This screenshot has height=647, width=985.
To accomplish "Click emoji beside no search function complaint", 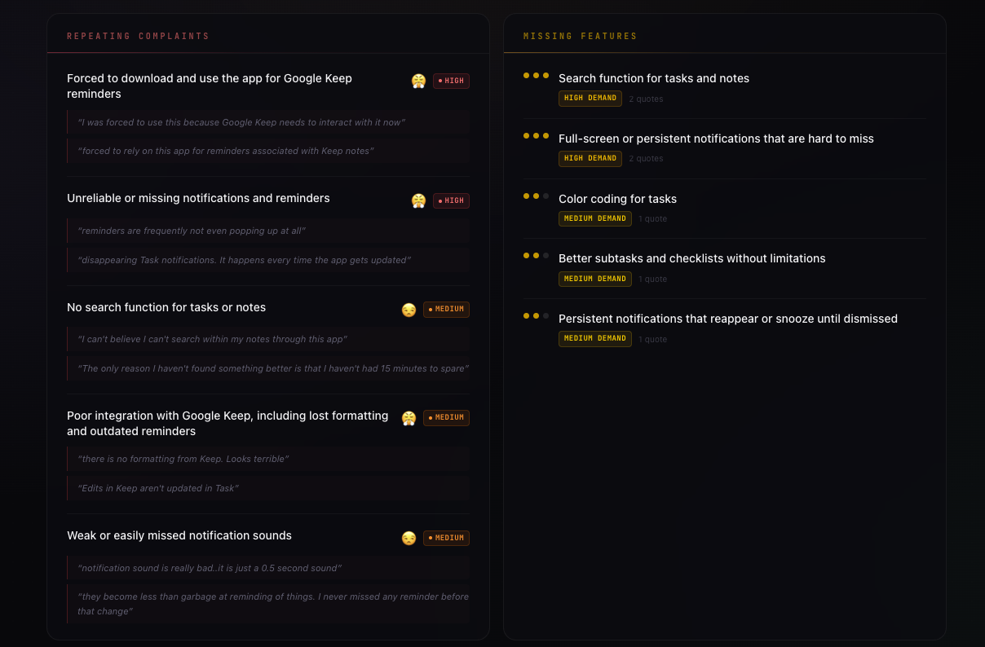I will tap(409, 310).
